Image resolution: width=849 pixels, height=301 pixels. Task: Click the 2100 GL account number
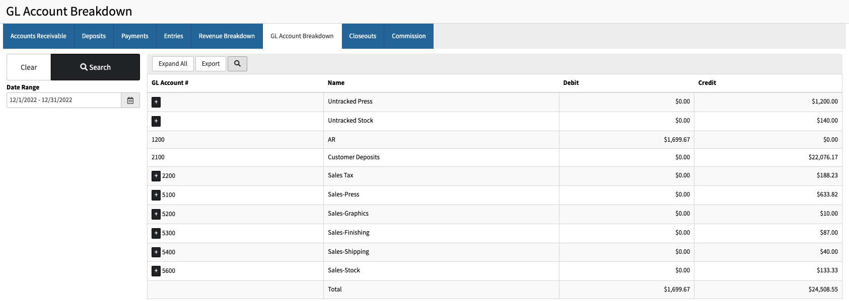click(x=158, y=157)
